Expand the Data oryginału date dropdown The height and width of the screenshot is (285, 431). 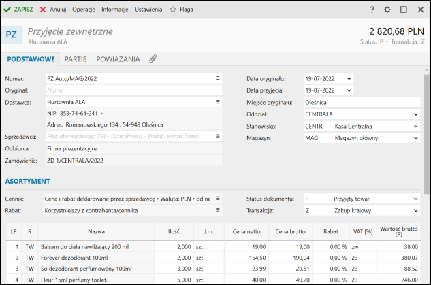pyautogui.click(x=349, y=78)
